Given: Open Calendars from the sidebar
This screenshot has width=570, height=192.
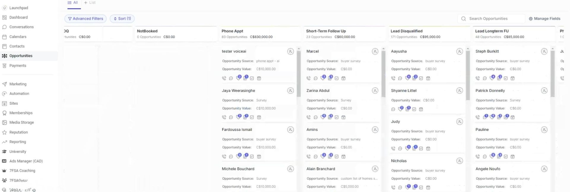Looking at the screenshot, I should [x=18, y=37].
